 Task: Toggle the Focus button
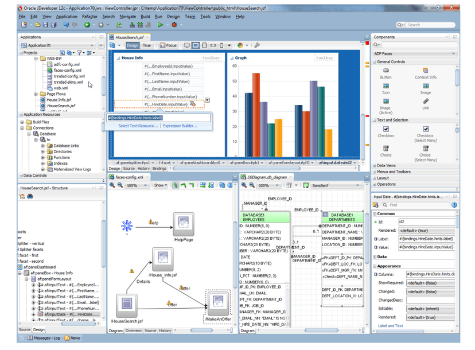(x=168, y=45)
